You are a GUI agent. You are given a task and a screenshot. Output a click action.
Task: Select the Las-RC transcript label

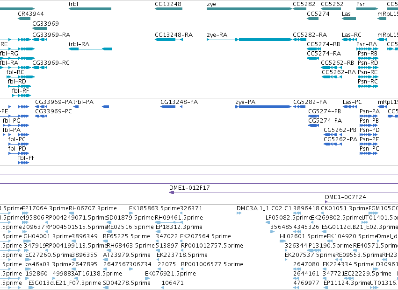click(352, 35)
